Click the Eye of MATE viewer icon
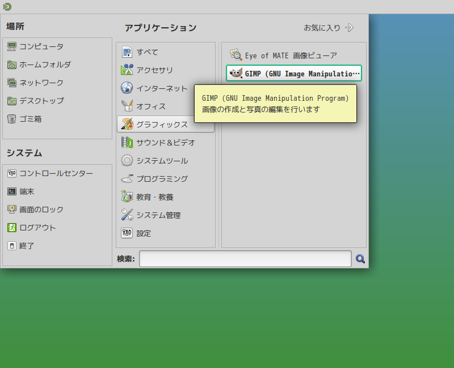Viewport: 454px width, 368px height. 236,55
